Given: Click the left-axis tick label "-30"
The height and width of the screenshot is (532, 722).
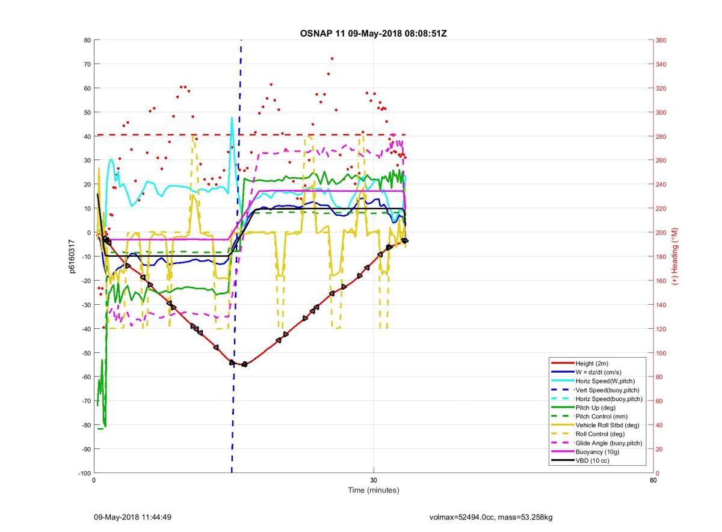Looking at the screenshot, I should pos(85,305).
